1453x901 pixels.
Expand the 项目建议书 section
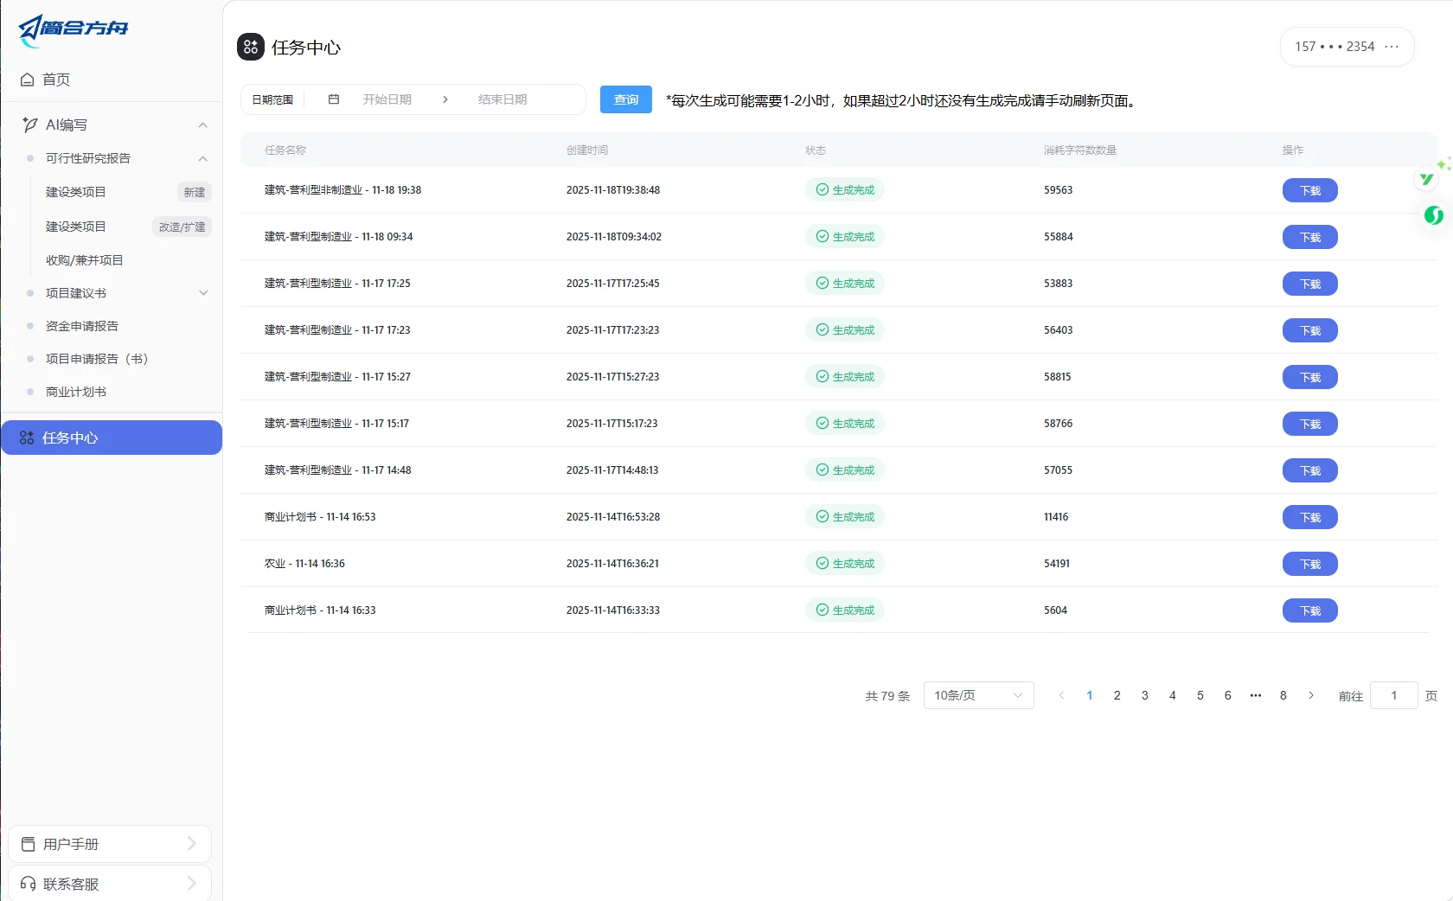(203, 293)
